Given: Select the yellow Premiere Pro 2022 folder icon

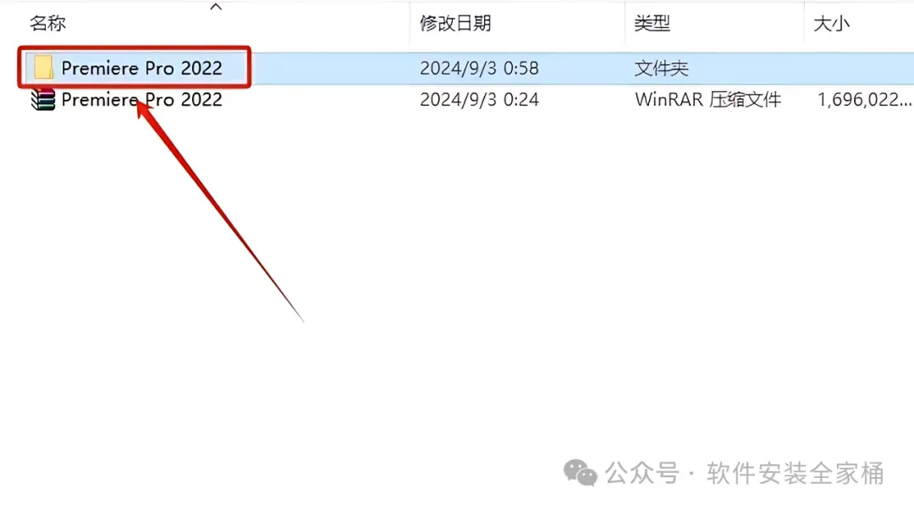Looking at the screenshot, I should [x=43, y=68].
